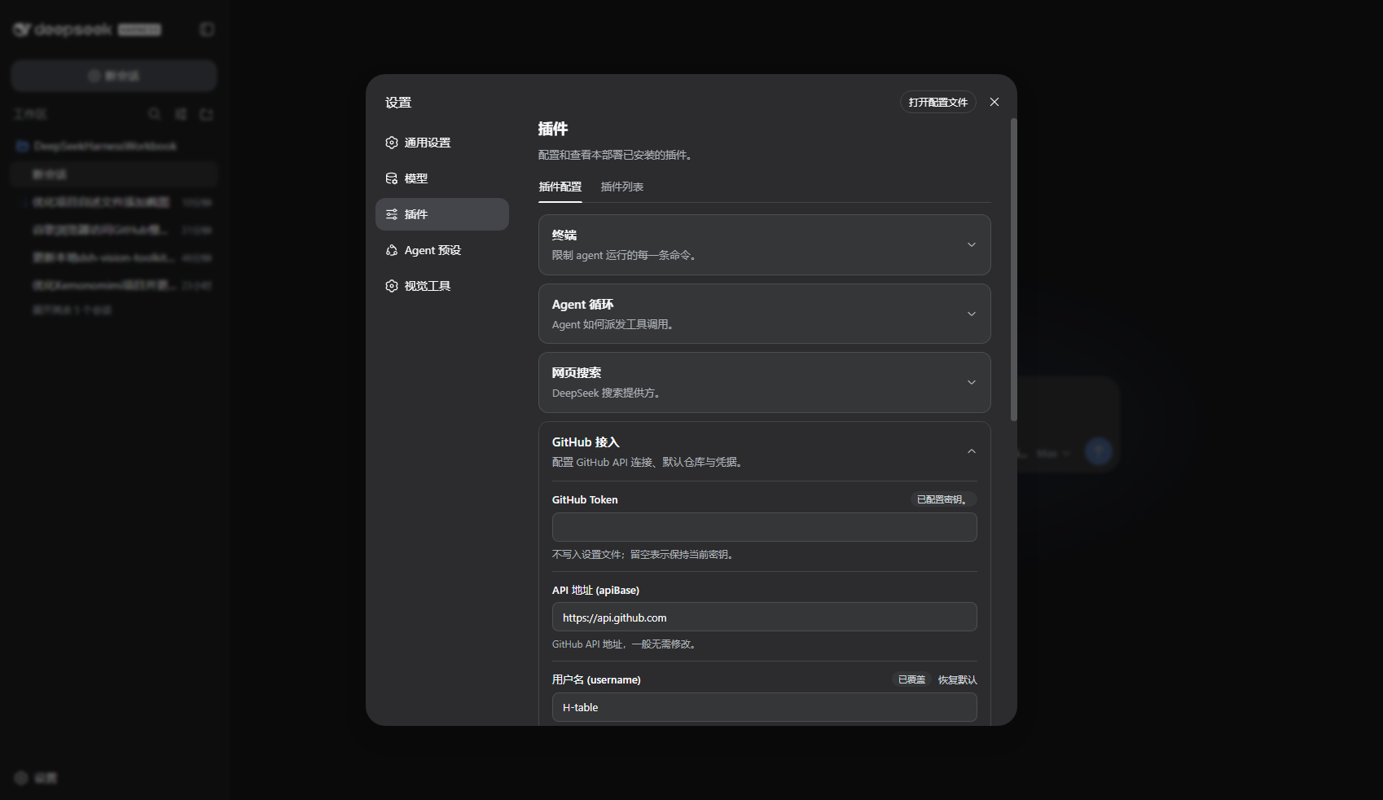Open the Agent 预设 section
This screenshot has height=800, width=1383.
tap(442, 250)
